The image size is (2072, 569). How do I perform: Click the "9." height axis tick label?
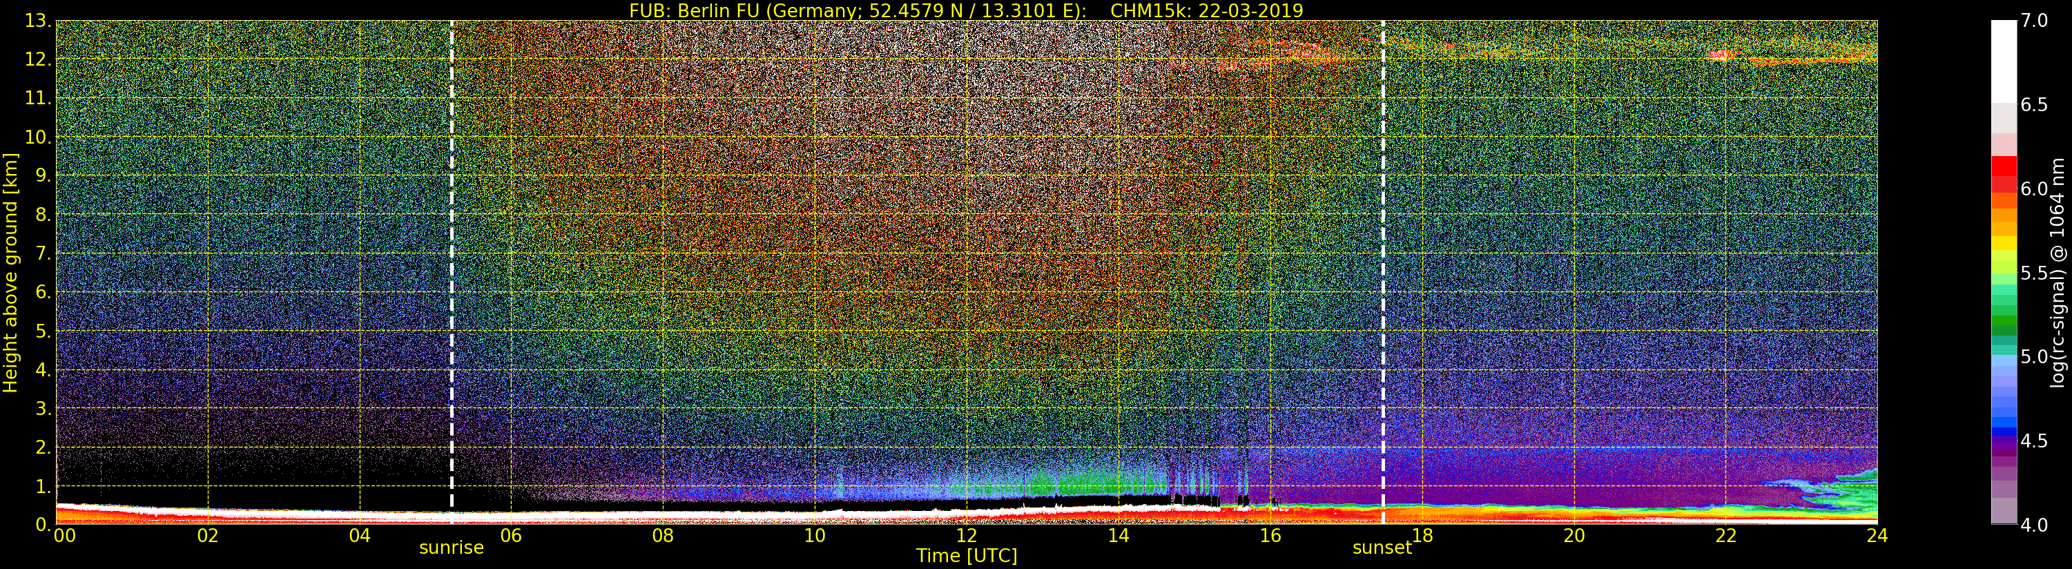click(x=43, y=175)
